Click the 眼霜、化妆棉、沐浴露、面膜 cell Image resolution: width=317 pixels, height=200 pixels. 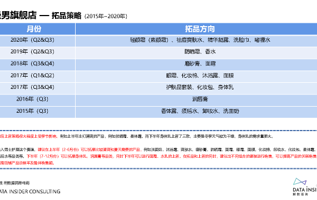196,77
